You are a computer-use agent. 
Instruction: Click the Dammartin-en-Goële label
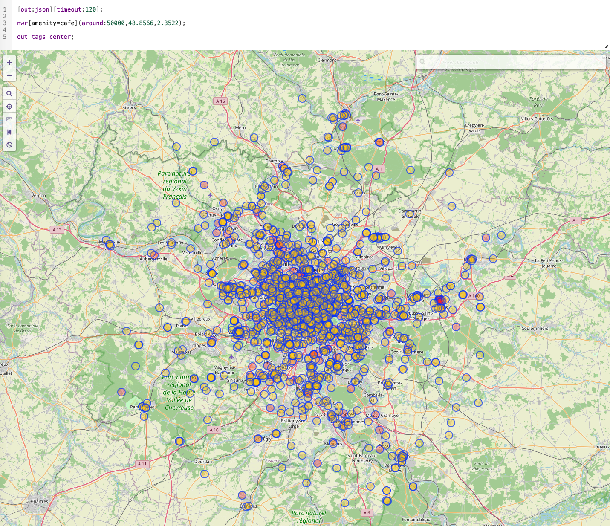(410, 214)
